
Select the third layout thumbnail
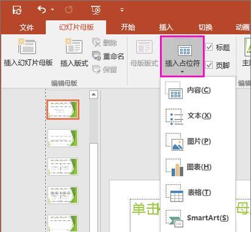(x=63, y=167)
